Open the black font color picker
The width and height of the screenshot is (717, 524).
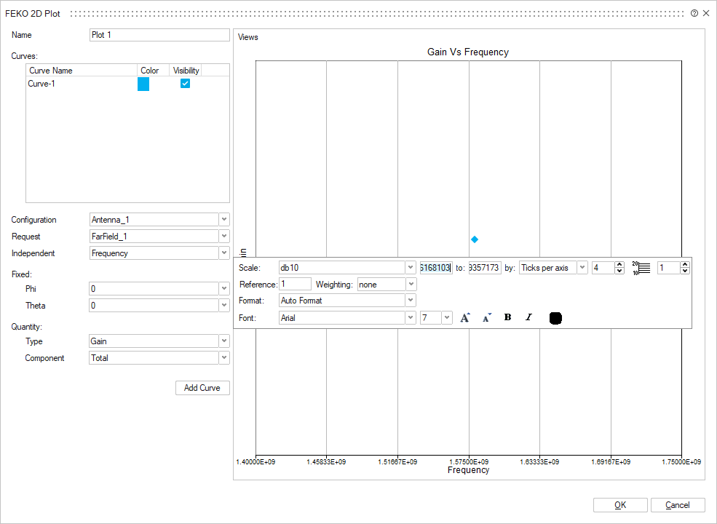pos(555,318)
